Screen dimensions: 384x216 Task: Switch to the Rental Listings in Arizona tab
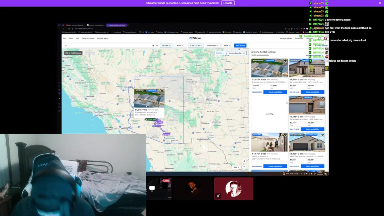pyautogui.click(x=117, y=25)
